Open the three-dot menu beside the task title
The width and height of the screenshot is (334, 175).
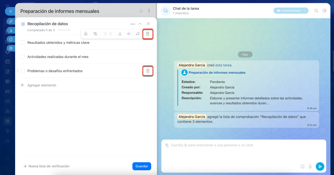pos(149,11)
